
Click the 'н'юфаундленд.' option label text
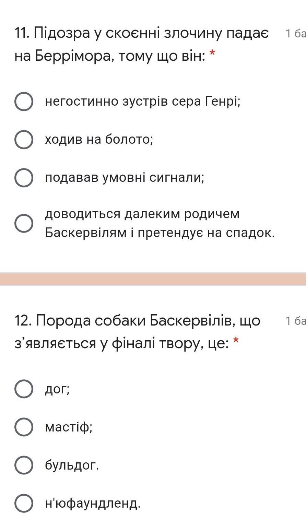(93, 503)
